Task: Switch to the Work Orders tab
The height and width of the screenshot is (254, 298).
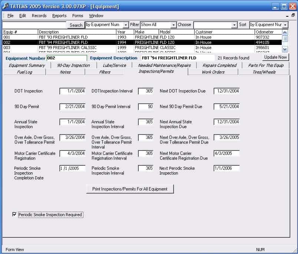Action: [213, 72]
